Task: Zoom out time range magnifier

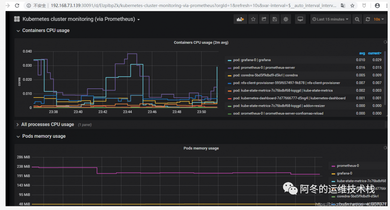Action: 357,19
